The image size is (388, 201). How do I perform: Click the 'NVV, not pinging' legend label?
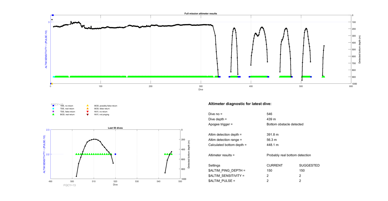pos(102,115)
